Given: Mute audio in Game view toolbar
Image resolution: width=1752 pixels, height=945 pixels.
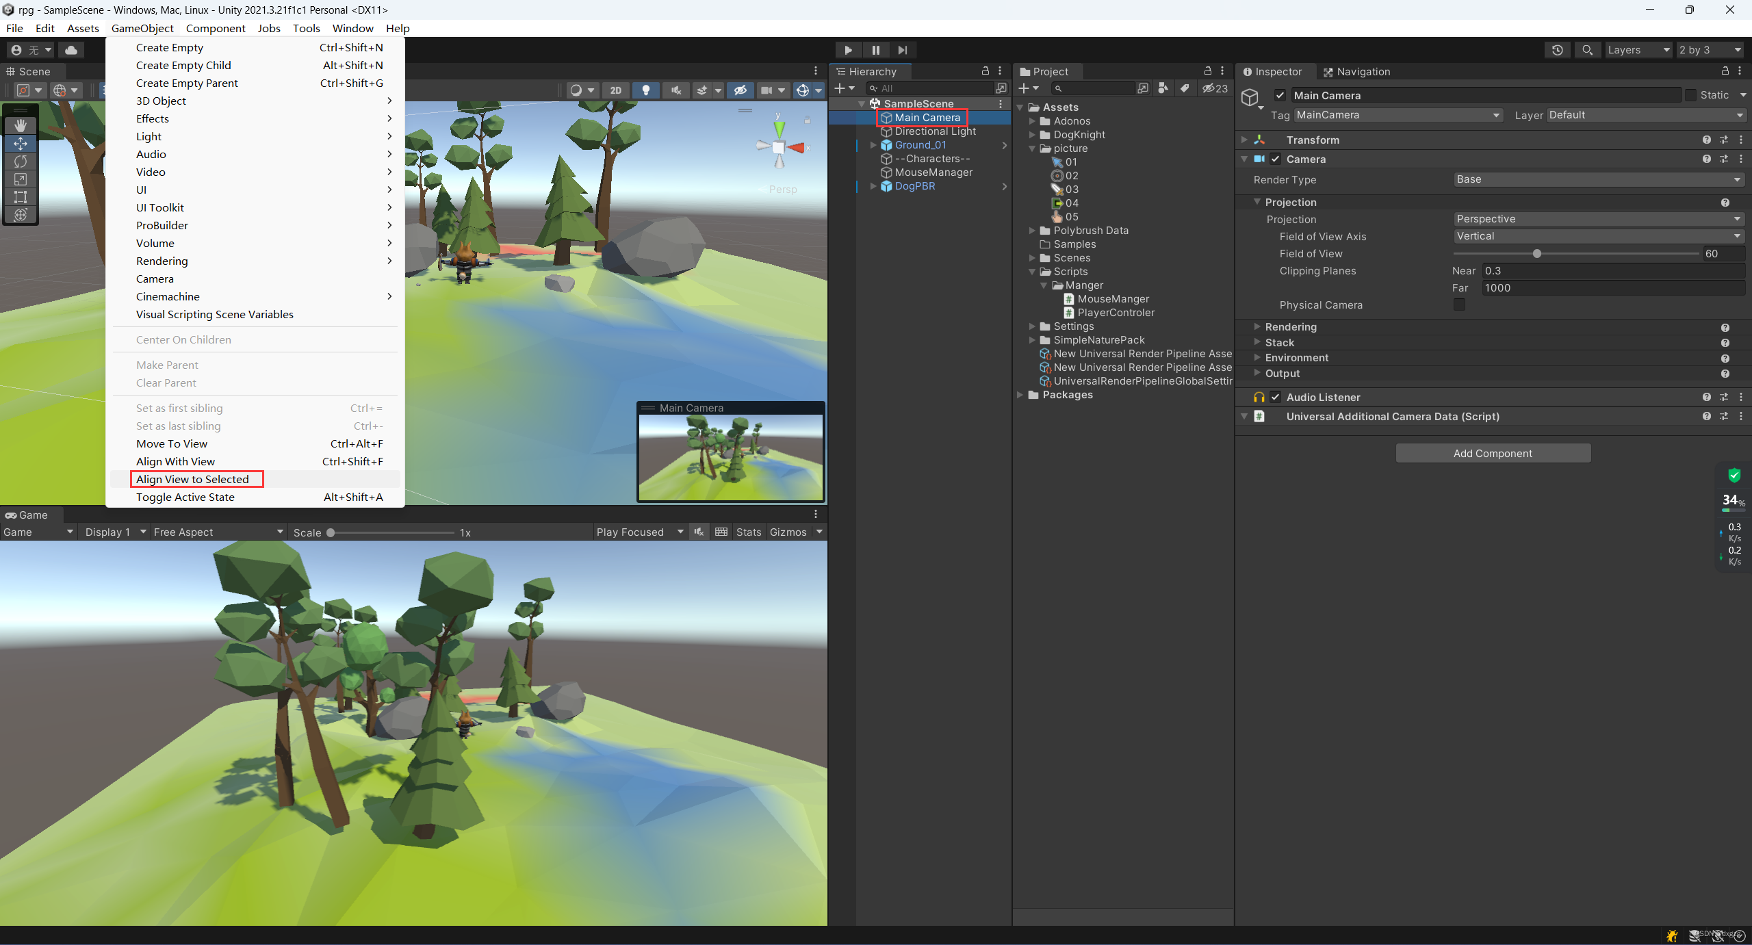Looking at the screenshot, I should pyautogui.click(x=699, y=532).
